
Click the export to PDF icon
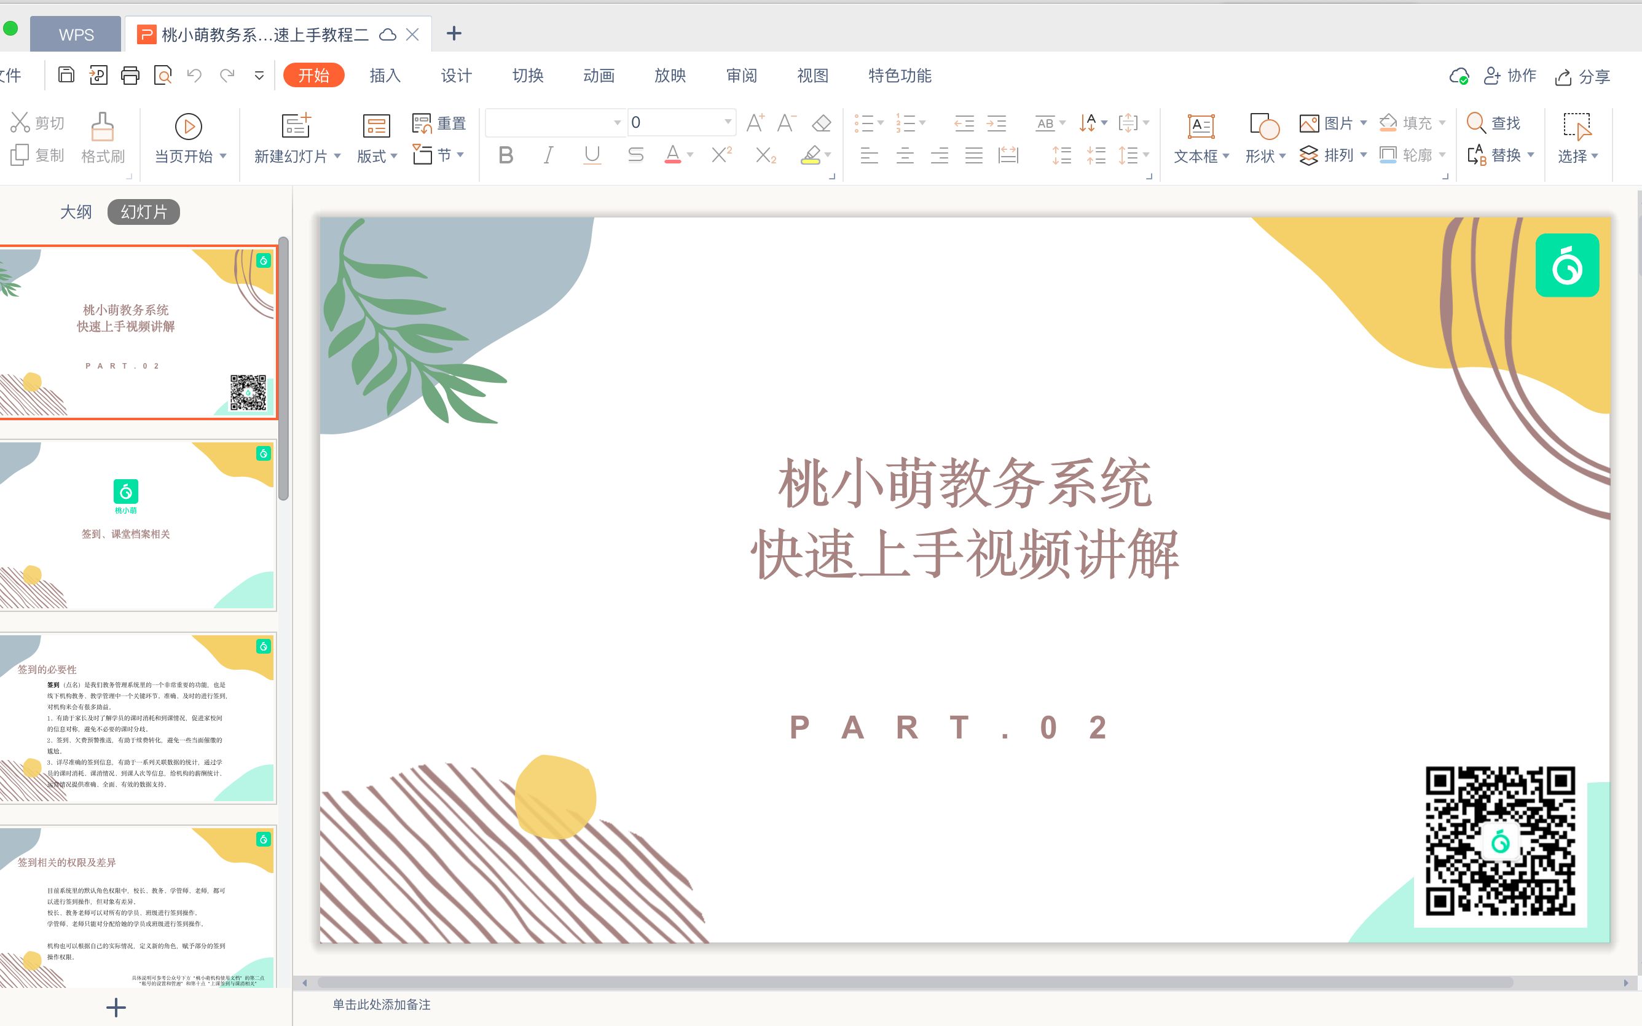pos(98,76)
